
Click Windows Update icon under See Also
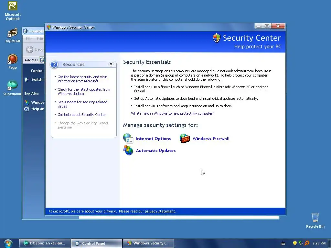point(27,102)
